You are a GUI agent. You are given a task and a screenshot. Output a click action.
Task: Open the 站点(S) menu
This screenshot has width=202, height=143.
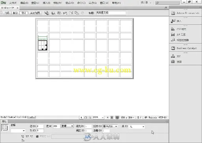pos(93,3)
